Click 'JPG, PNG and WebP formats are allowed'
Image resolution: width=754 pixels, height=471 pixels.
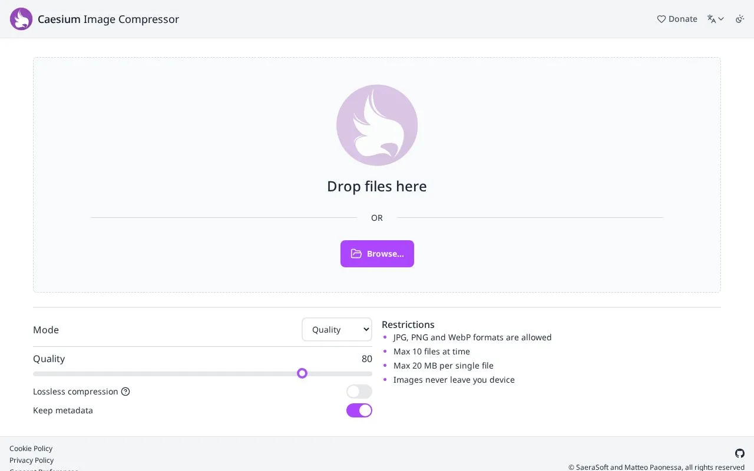coord(472,337)
